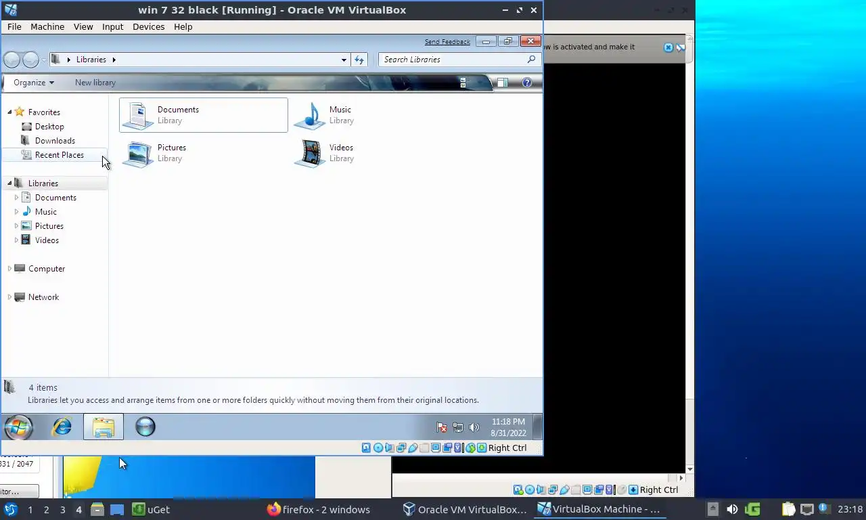Expand the Network tree node

[9, 297]
